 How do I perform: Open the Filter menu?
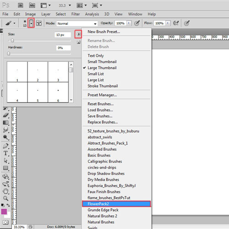(x=76, y=14)
